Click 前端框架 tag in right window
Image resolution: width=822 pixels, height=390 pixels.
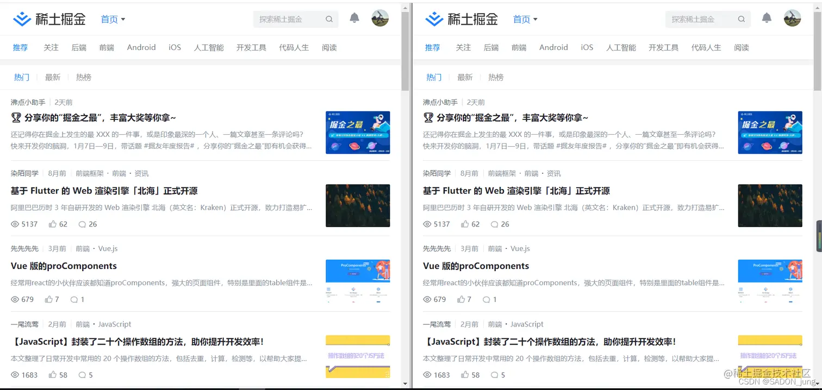502,173
